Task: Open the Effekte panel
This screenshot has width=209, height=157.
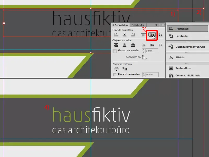Action: [x=180, y=58]
